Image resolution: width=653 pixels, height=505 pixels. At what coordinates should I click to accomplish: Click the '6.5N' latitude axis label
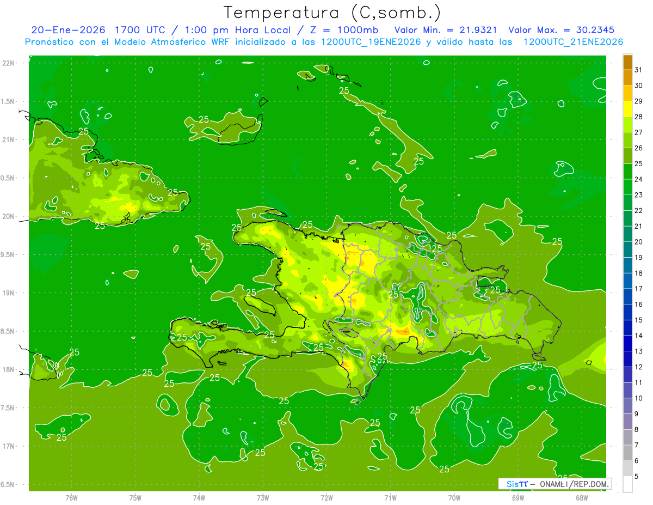point(8,485)
